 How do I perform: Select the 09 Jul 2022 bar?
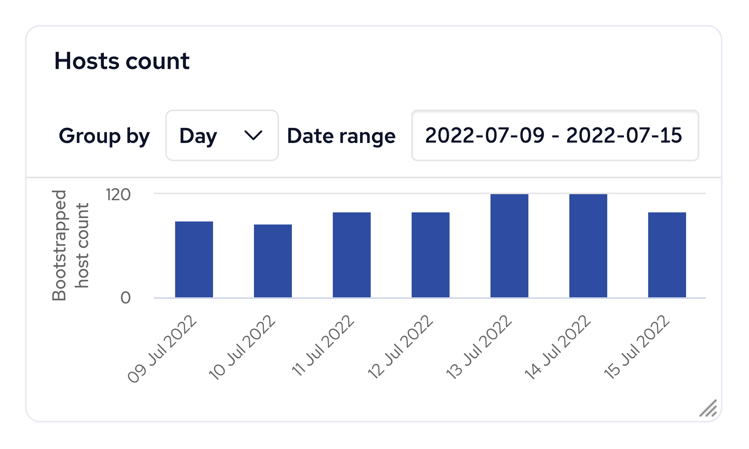tap(194, 259)
